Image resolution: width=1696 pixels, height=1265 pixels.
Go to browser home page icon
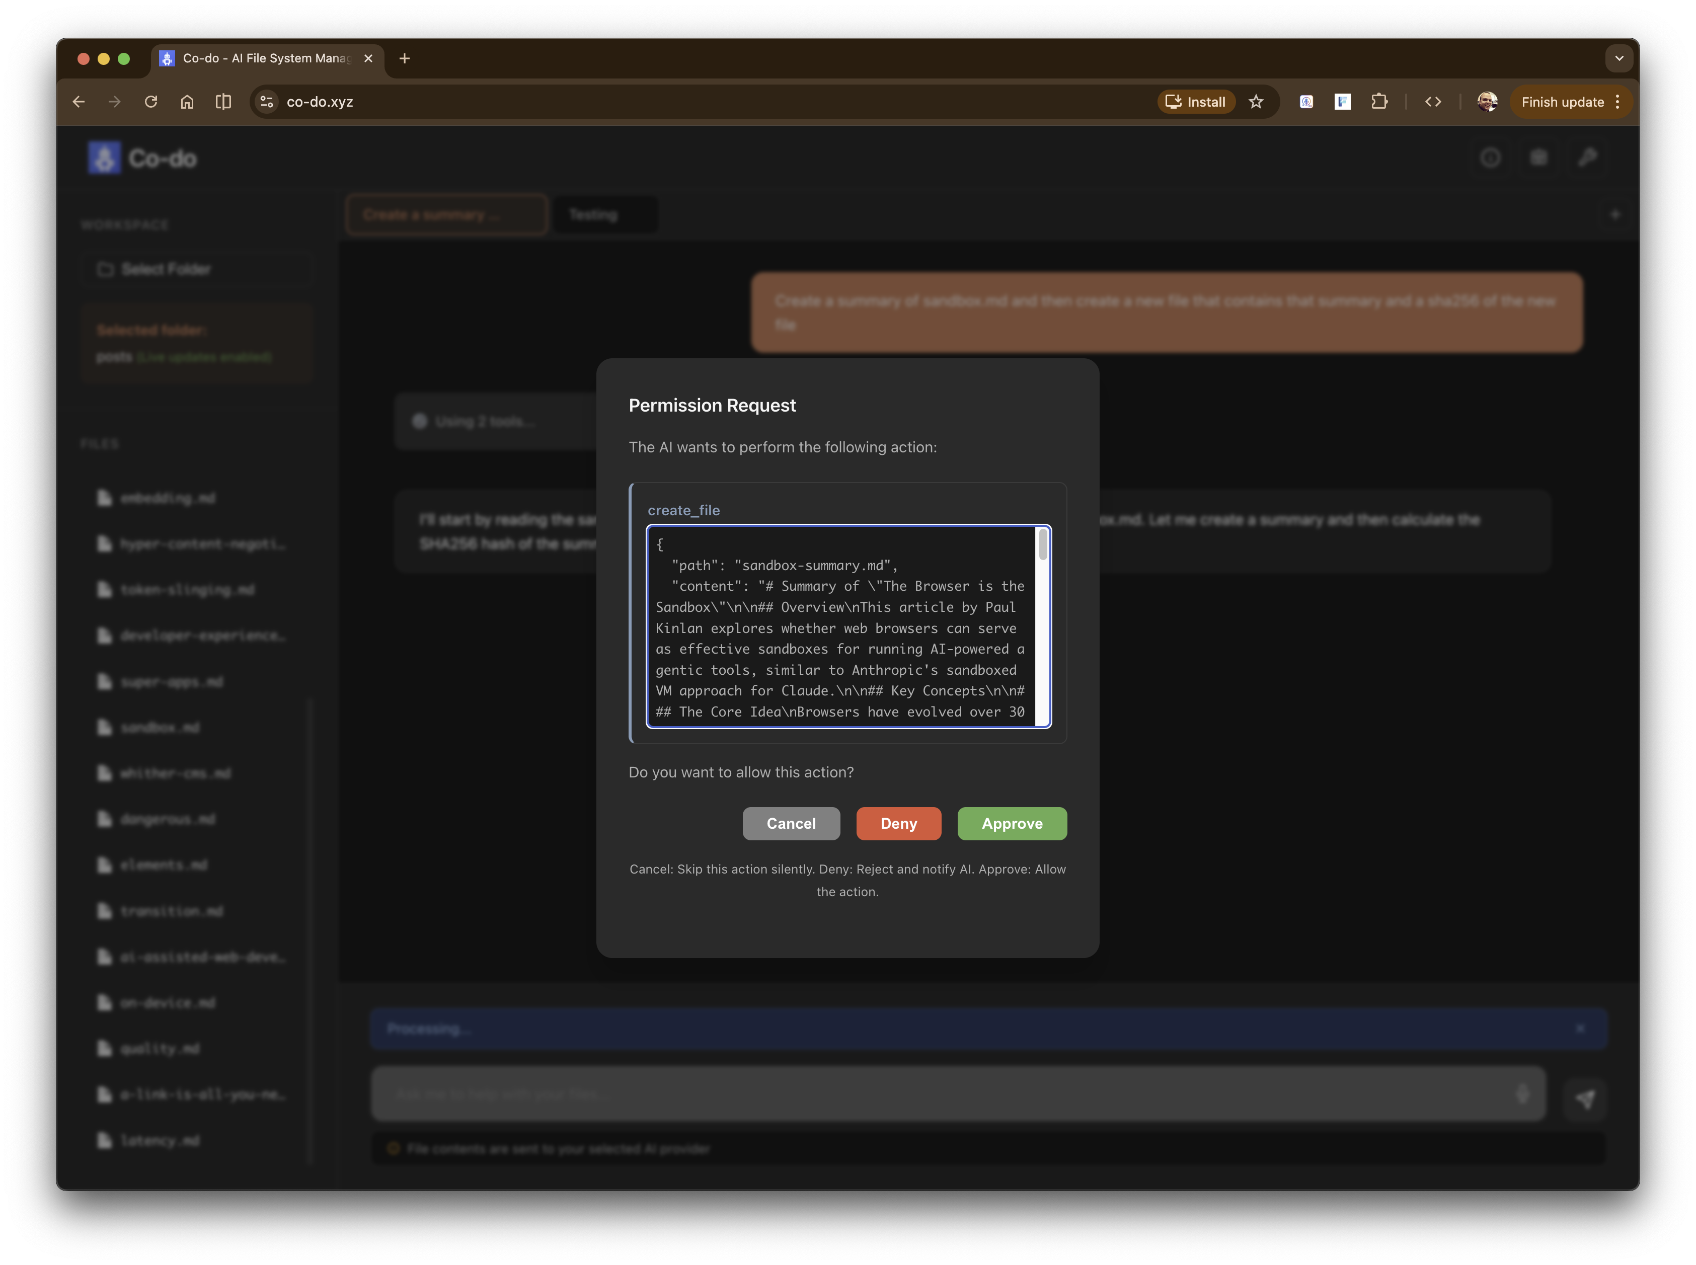click(187, 102)
